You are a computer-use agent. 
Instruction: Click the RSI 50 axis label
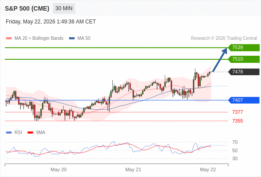click(x=235, y=150)
